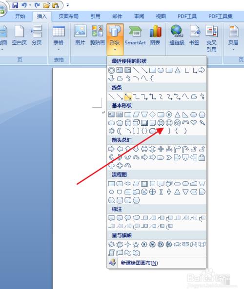Select the smiley face shape
244x289 pixels.
pyautogui.click(x=161, y=123)
